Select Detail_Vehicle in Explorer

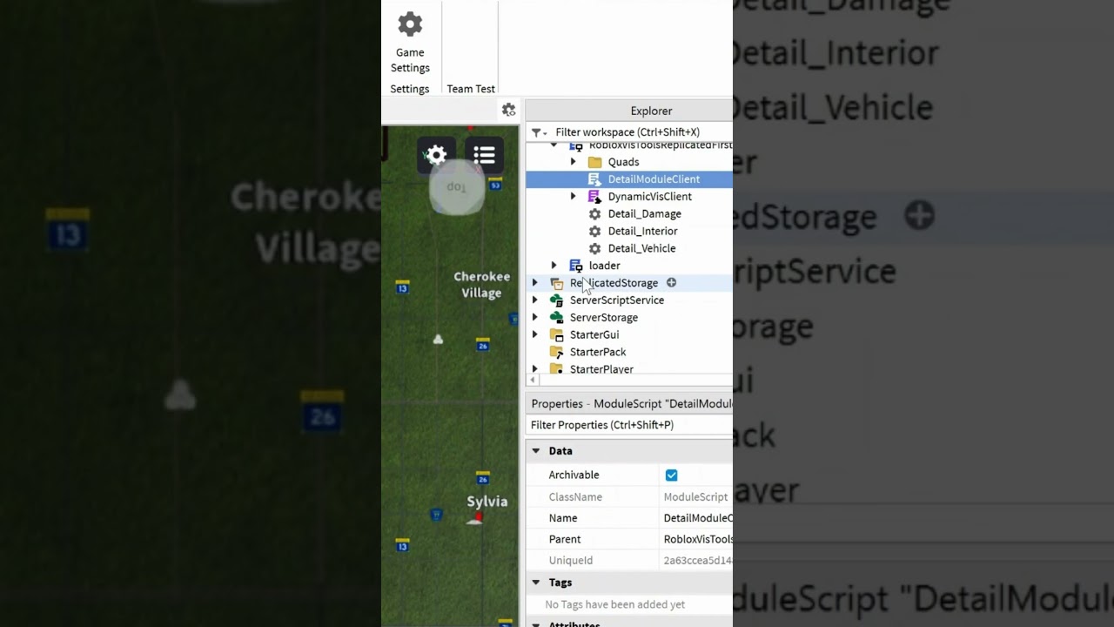641,248
